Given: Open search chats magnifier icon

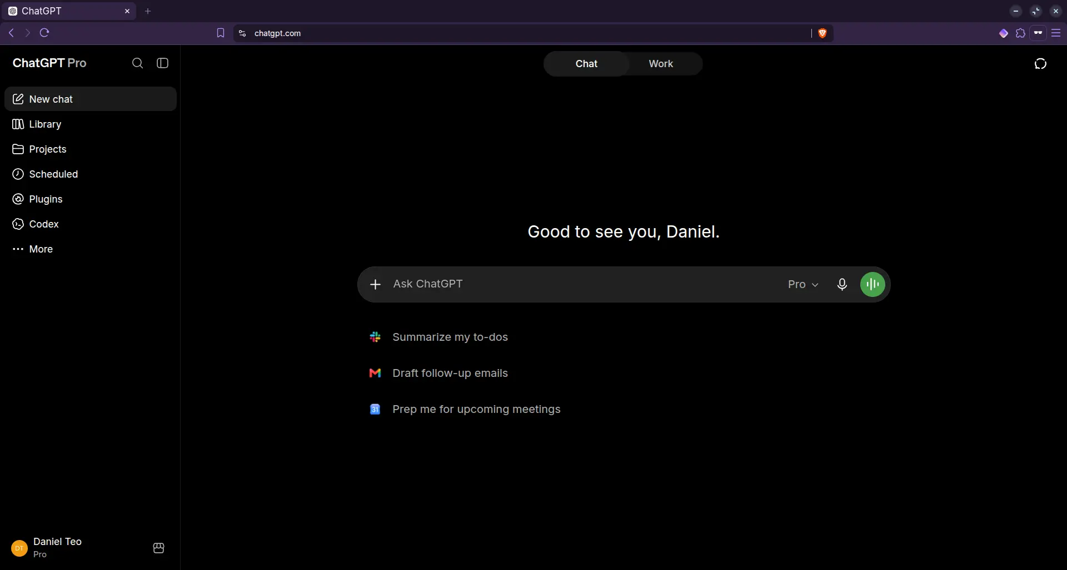Looking at the screenshot, I should pyautogui.click(x=137, y=63).
